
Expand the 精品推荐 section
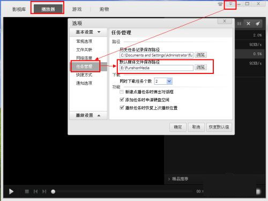tap(180, 179)
